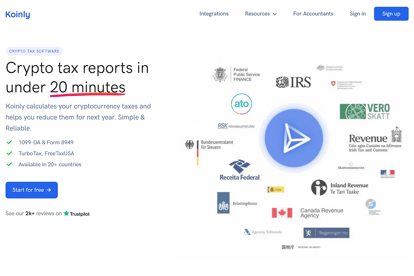Image resolution: width=414 pixels, height=276 pixels.
Task: Click the Swiss Confederation logo
Action: coord(346,85)
